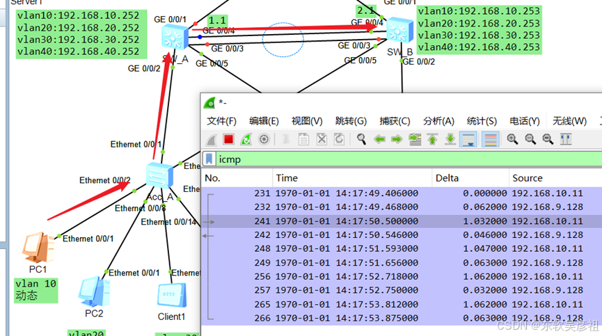Select the PC1 device icon
The image size is (602, 336).
[38, 247]
